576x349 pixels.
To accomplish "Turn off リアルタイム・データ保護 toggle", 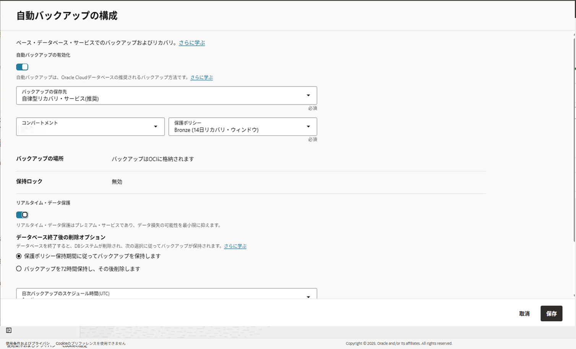I will click(x=22, y=214).
